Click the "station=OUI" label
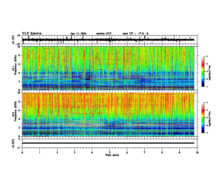 [104, 34]
